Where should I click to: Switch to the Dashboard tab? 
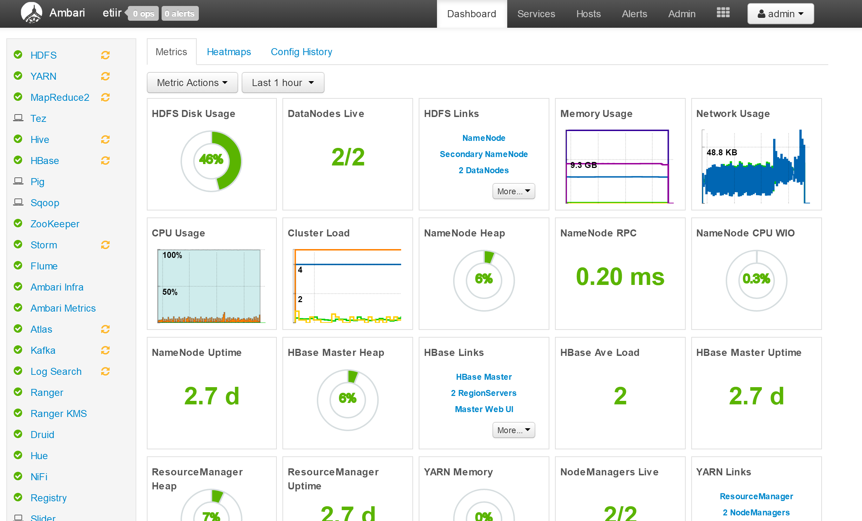click(x=472, y=14)
